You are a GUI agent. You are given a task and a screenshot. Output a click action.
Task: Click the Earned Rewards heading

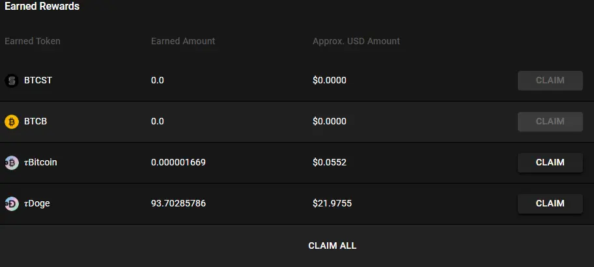coord(42,6)
